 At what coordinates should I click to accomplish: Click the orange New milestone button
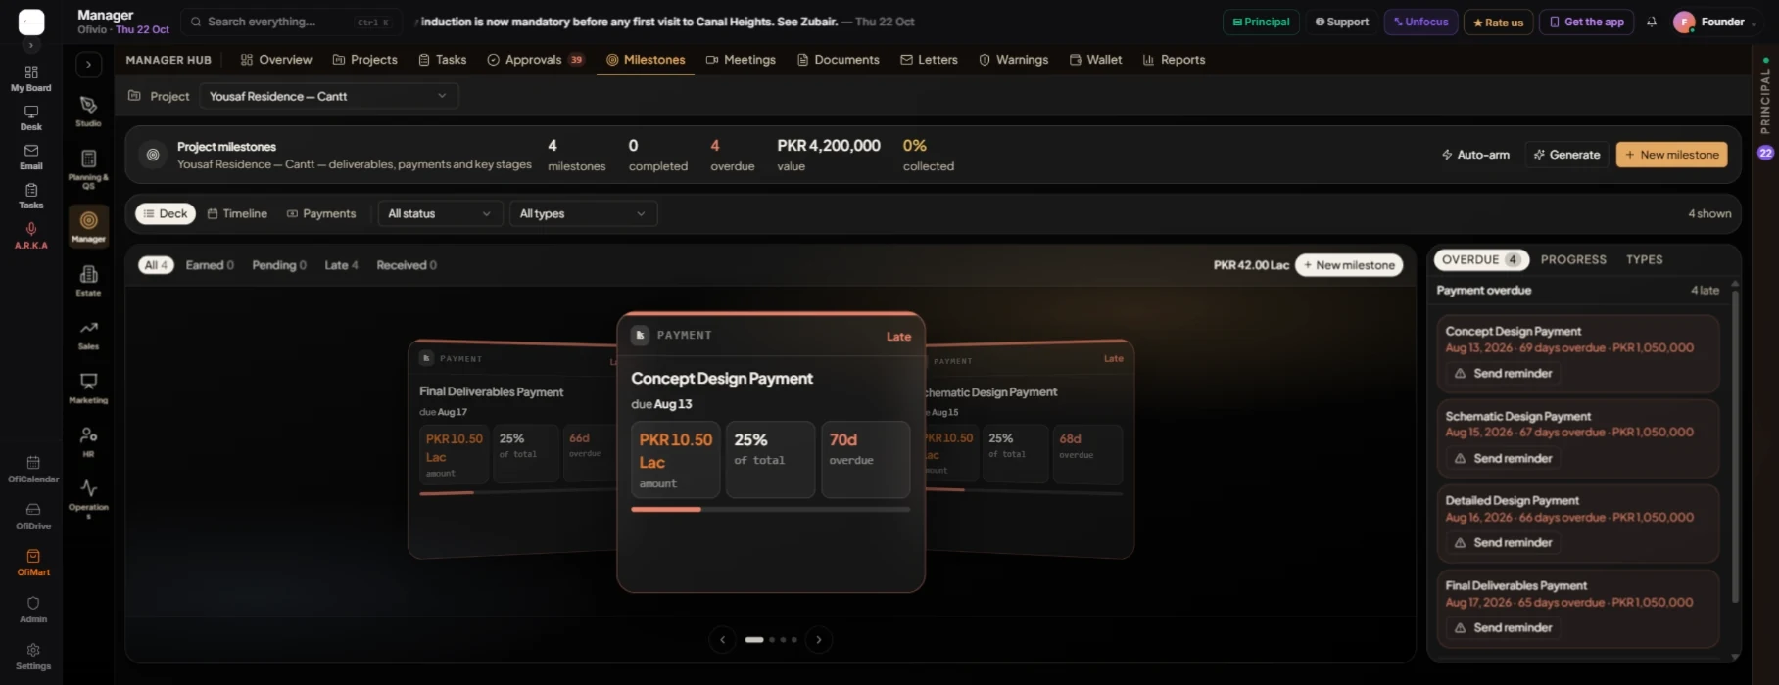pos(1671,155)
